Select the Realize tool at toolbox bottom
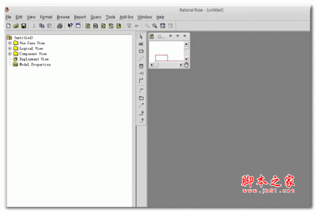The image size is (316, 212). (141, 120)
